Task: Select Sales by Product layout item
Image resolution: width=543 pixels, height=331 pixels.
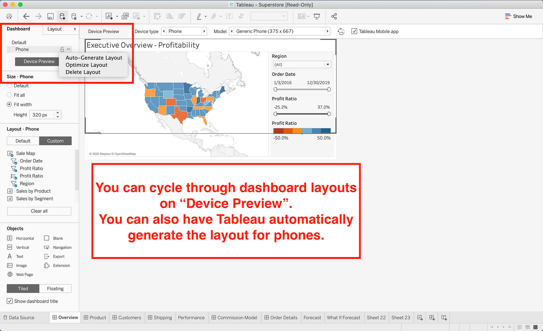Action: click(x=33, y=191)
